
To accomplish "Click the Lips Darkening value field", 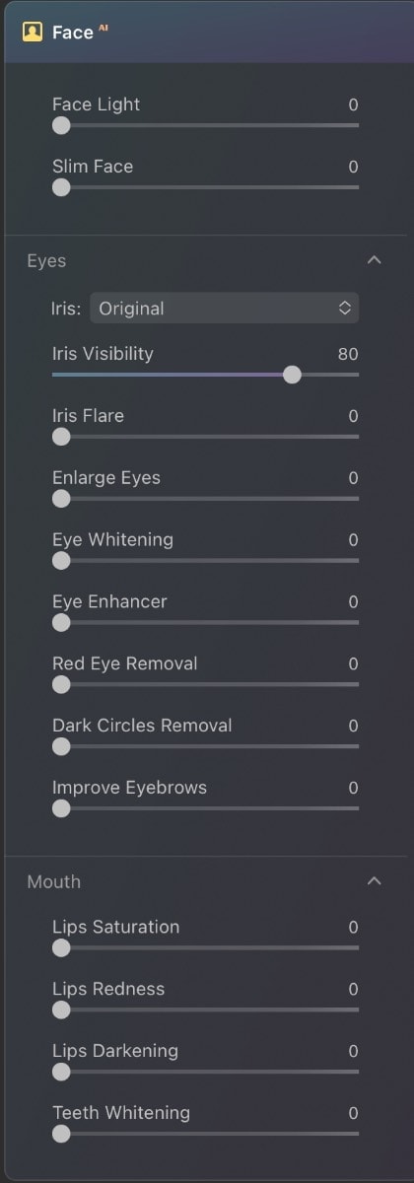I will click(x=353, y=1051).
